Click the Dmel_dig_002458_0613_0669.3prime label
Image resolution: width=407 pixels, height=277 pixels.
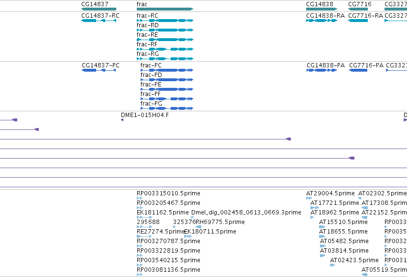pyautogui.click(x=246, y=213)
